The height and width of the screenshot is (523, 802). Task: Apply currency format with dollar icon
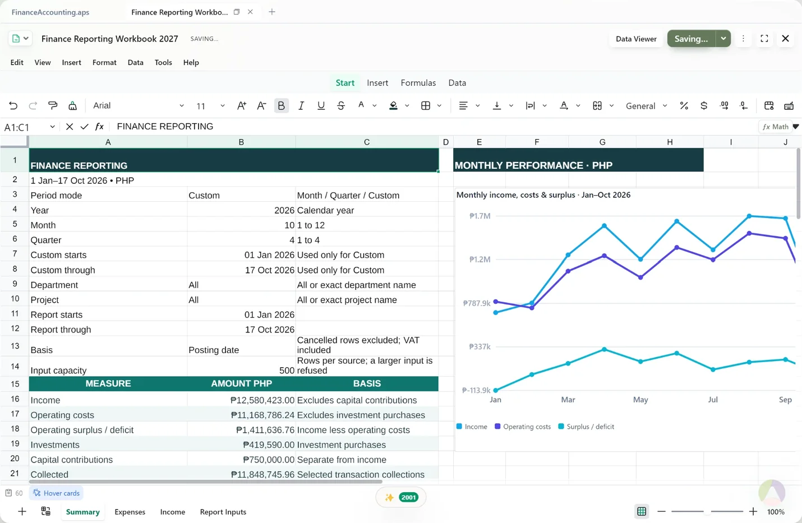pos(704,105)
